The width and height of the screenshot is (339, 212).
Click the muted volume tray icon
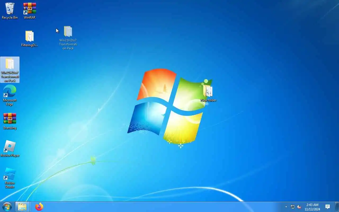coord(299,207)
